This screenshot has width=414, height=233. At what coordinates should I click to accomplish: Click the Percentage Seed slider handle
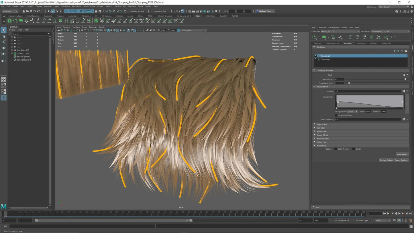(349, 83)
